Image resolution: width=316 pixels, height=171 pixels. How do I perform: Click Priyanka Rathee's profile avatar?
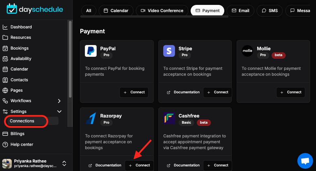[x=7, y=163]
